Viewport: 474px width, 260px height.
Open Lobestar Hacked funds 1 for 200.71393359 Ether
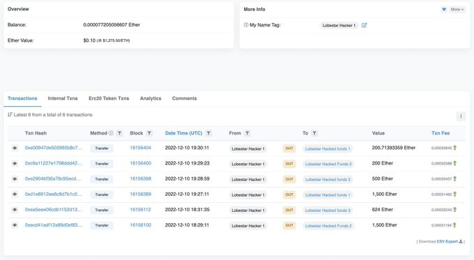[328, 148]
